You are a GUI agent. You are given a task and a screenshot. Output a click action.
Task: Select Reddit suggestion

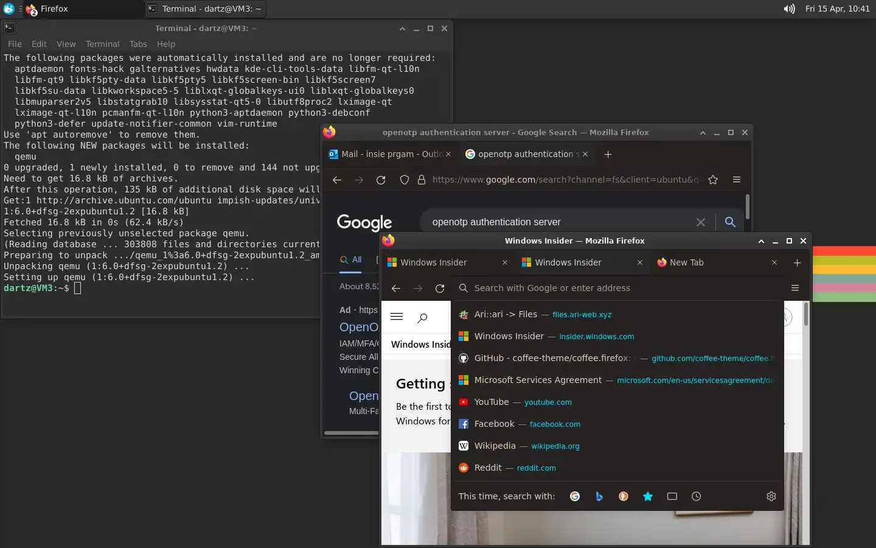point(617,468)
